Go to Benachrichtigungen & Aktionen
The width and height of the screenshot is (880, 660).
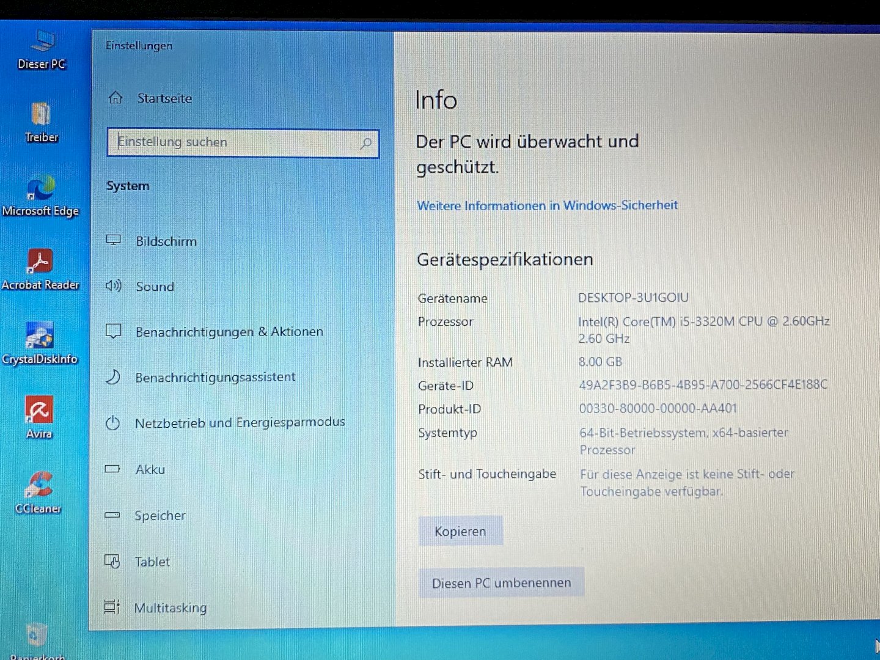click(x=229, y=332)
